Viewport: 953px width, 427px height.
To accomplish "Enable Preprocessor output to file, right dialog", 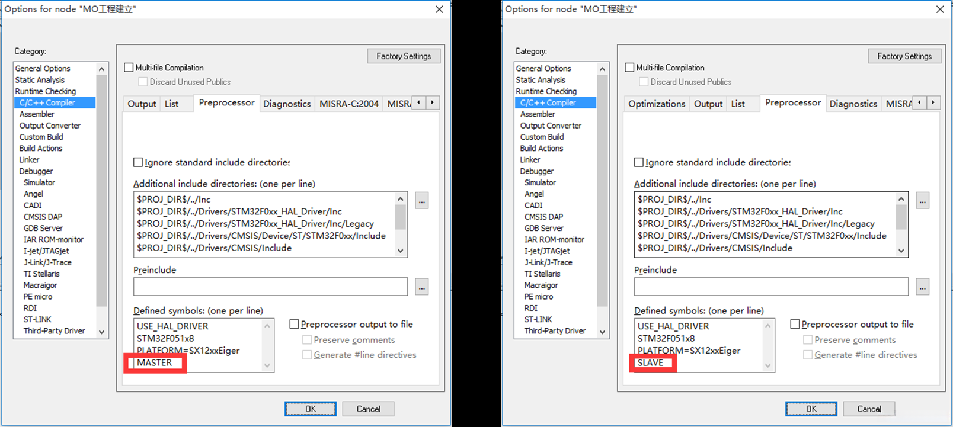I will tap(795, 324).
